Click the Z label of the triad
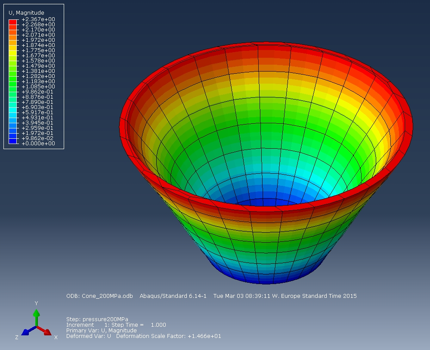This screenshot has height=350, width=430. pos(17,337)
